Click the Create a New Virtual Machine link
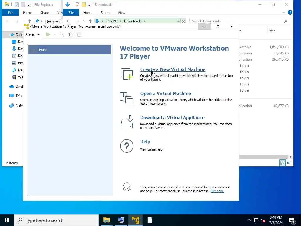This screenshot has height=226, width=301. (173, 69)
